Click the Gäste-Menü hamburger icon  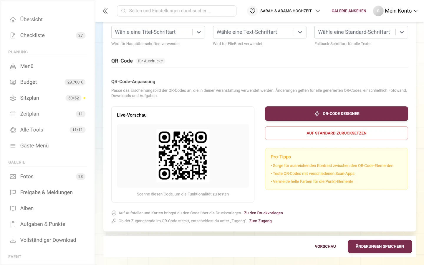pyautogui.click(x=13, y=146)
